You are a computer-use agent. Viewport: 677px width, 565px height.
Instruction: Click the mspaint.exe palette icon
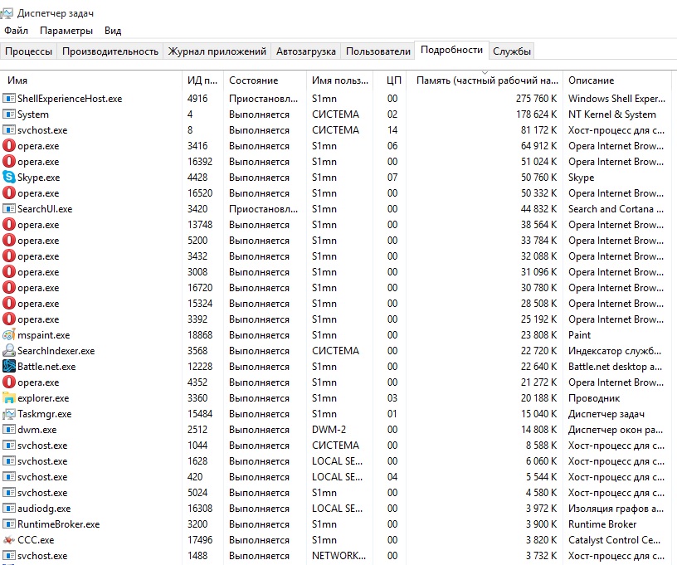(8, 335)
